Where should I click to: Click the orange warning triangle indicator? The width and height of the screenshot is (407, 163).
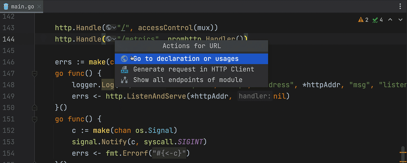pyautogui.click(x=361, y=20)
